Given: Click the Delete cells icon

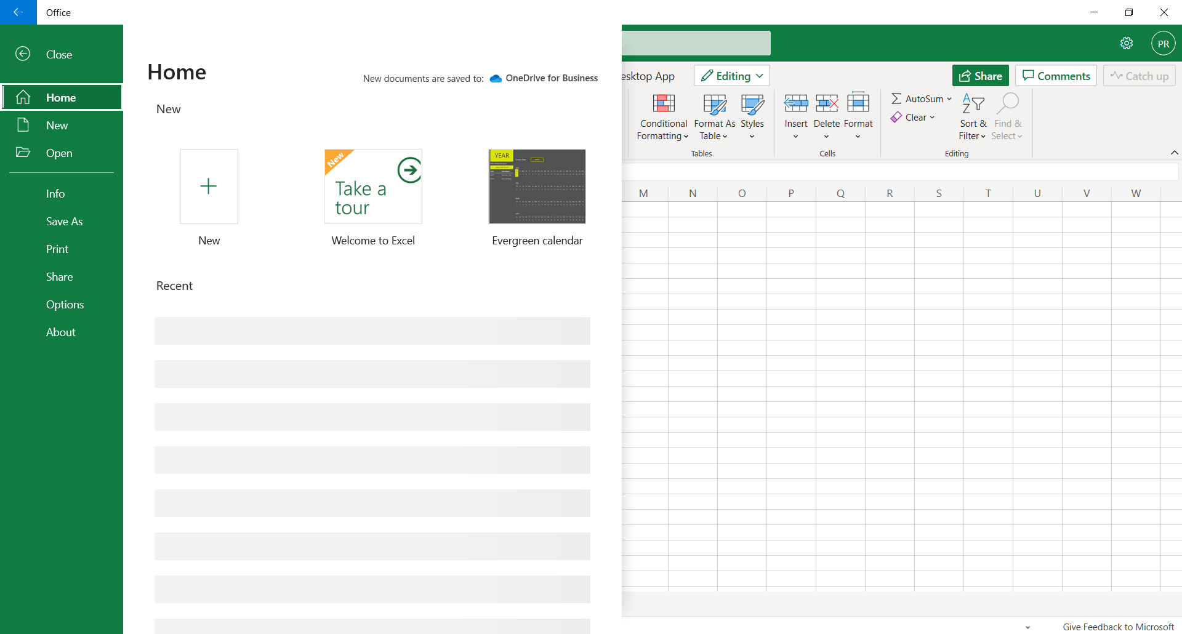Looking at the screenshot, I should pyautogui.click(x=827, y=103).
